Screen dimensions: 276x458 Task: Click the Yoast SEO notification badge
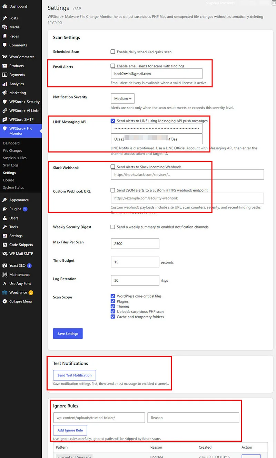click(29, 265)
